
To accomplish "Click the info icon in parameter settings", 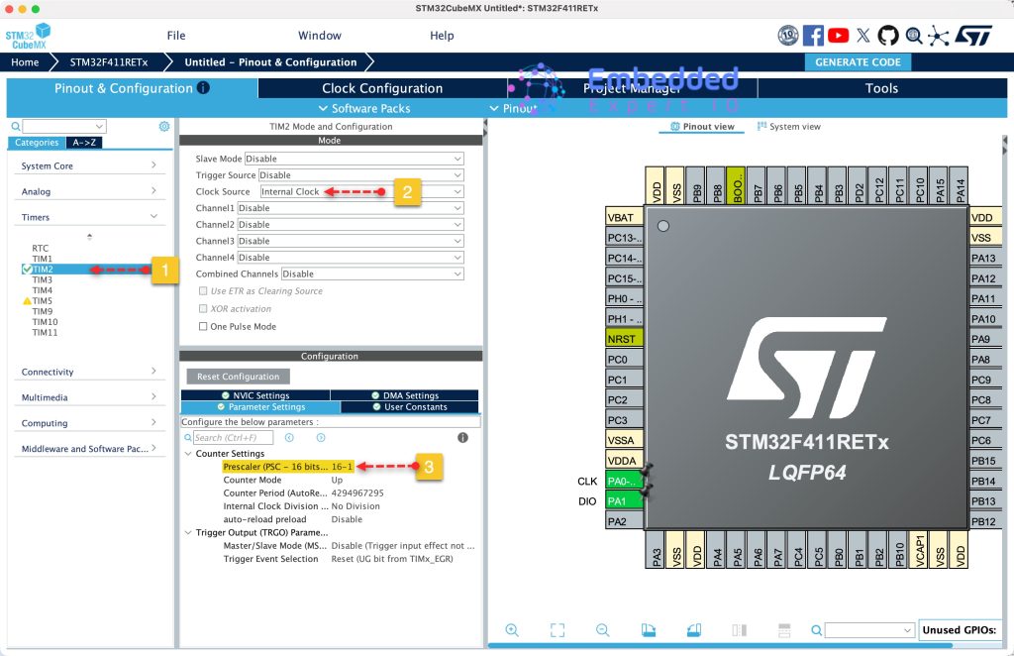I will [462, 437].
